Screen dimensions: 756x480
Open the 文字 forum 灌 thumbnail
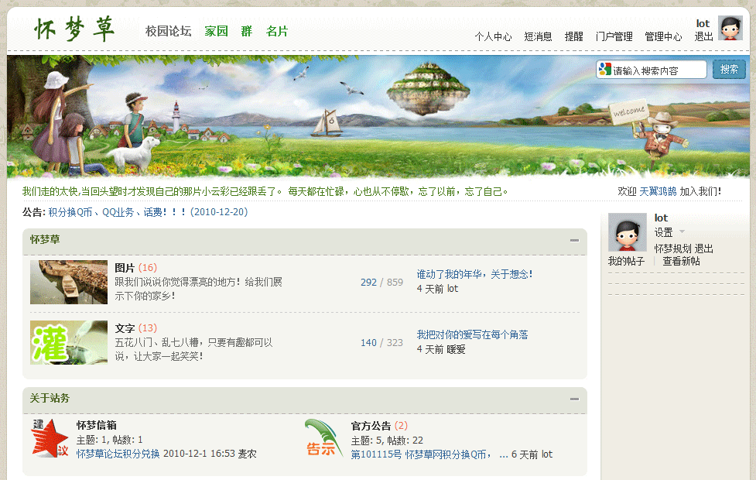tap(68, 342)
